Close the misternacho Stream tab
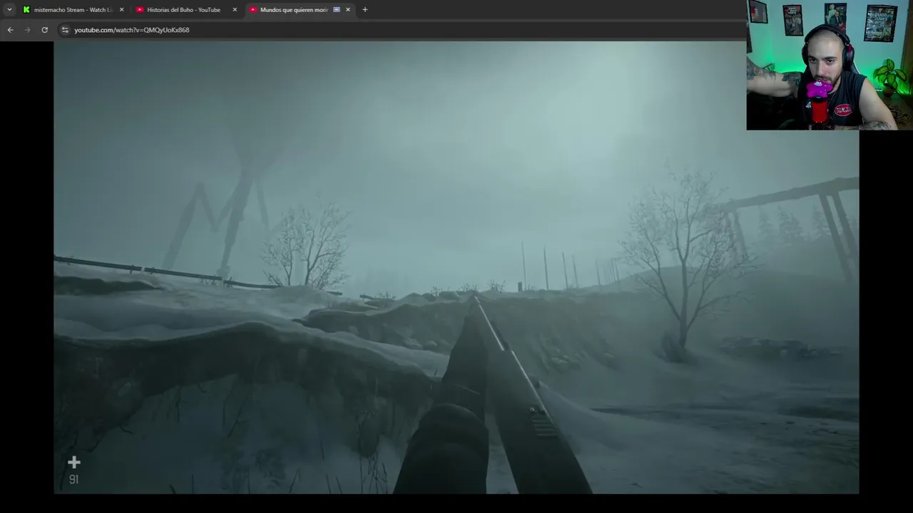Viewport: 913px width, 513px height. click(x=121, y=10)
